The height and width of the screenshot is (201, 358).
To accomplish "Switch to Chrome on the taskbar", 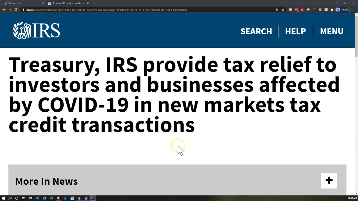I will point(79,198).
